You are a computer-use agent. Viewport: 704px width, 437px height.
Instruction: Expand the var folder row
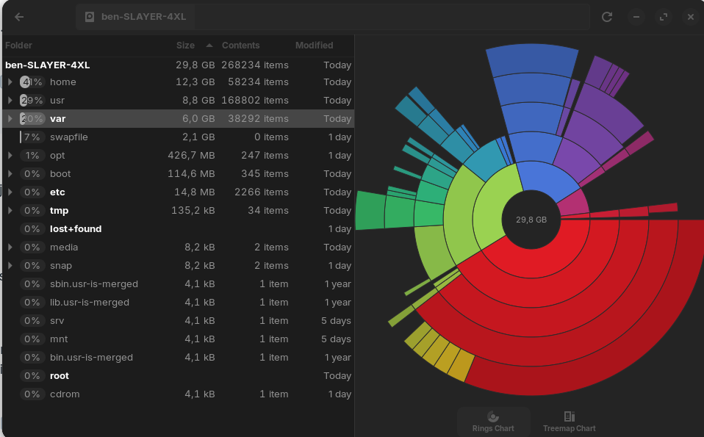pyautogui.click(x=10, y=119)
